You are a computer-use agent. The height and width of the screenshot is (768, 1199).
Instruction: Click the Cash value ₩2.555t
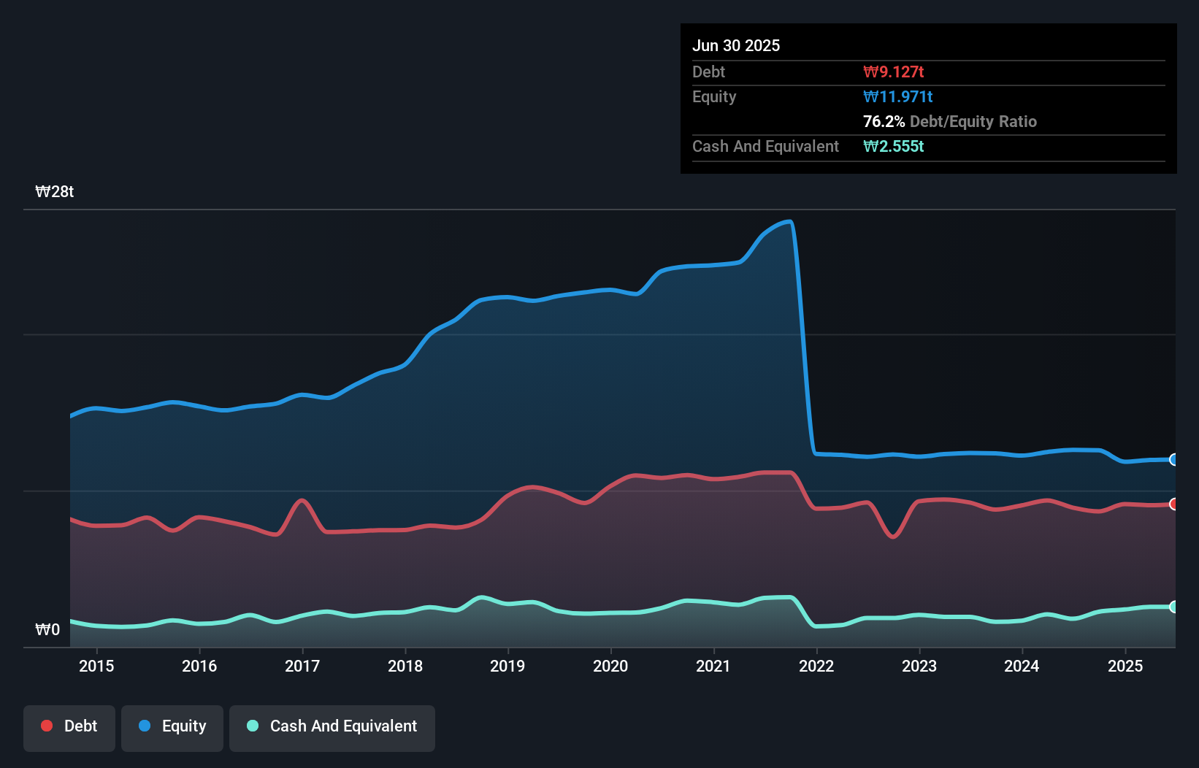(893, 146)
